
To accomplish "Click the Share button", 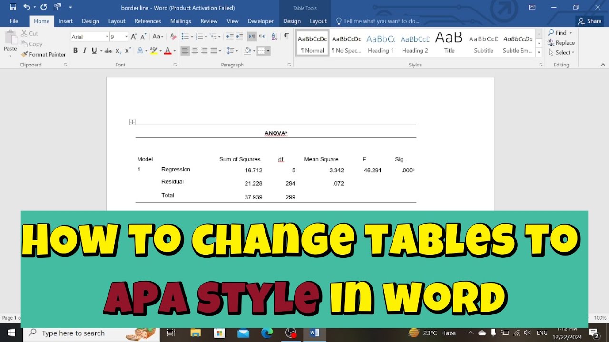I will [x=589, y=21].
